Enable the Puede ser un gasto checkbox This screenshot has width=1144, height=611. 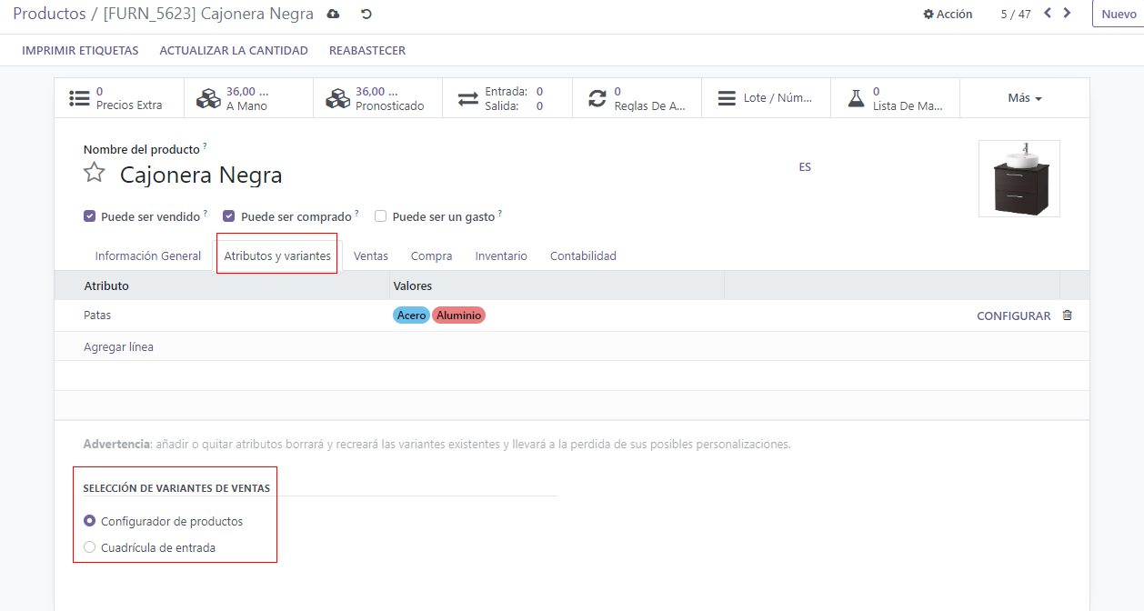(381, 216)
